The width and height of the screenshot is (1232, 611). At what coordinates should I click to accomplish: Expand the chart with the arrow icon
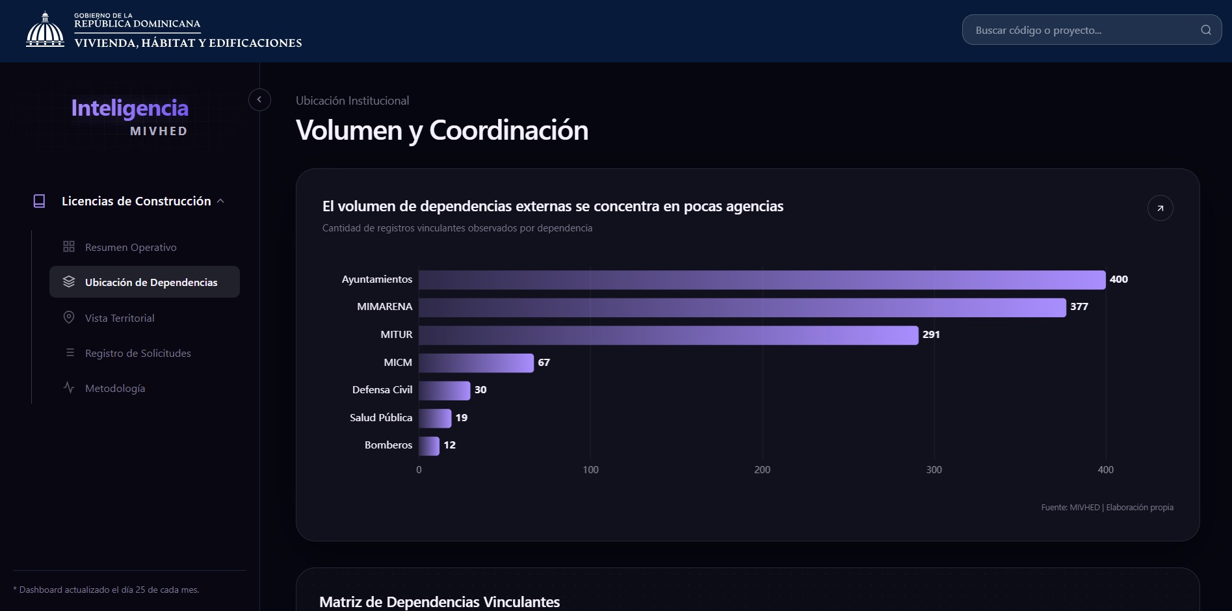click(x=1160, y=208)
